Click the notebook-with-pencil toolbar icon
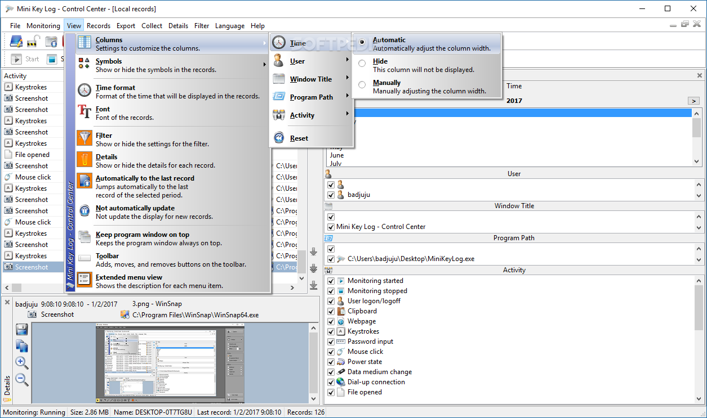707x418 pixels. pyautogui.click(x=16, y=41)
